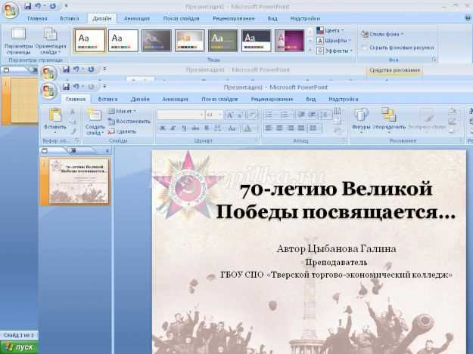The height and width of the screenshot is (354, 473).
Task: Expand the Шрифты theme fonts dropdown
Action: click(334, 41)
